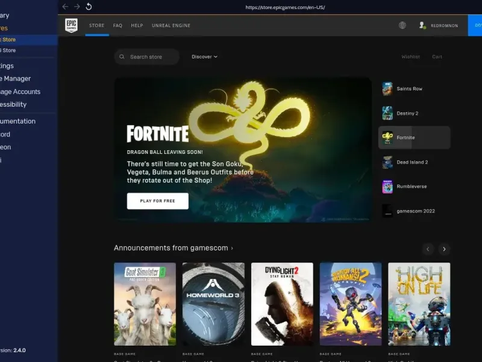Screen dimensions: 482x362
Task: Select Epic Store in the sidebar
Action: click(x=28, y=39)
